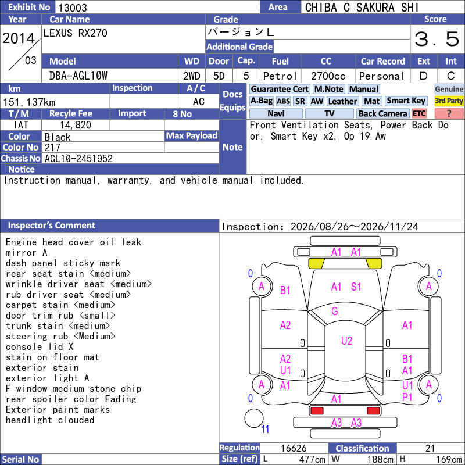465x465 pixels.
Task: Select the car name LEXUS RX270
Action: tap(76, 33)
